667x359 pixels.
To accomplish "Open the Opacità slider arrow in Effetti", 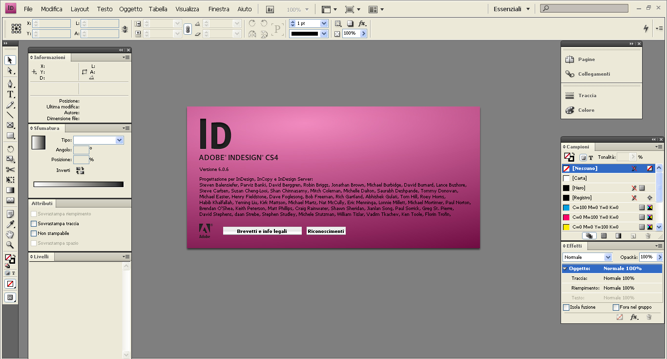I will pyautogui.click(x=660, y=257).
